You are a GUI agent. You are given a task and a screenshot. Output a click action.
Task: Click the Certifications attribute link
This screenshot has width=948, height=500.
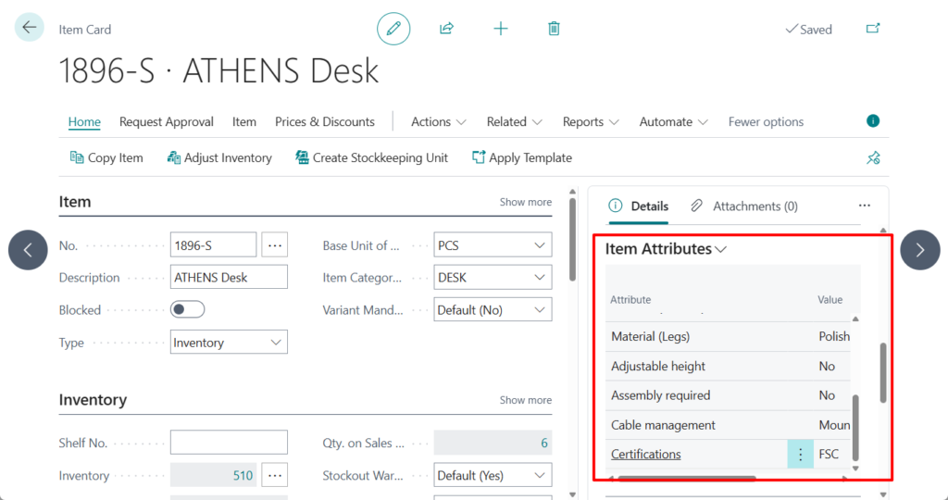[646, 455]
